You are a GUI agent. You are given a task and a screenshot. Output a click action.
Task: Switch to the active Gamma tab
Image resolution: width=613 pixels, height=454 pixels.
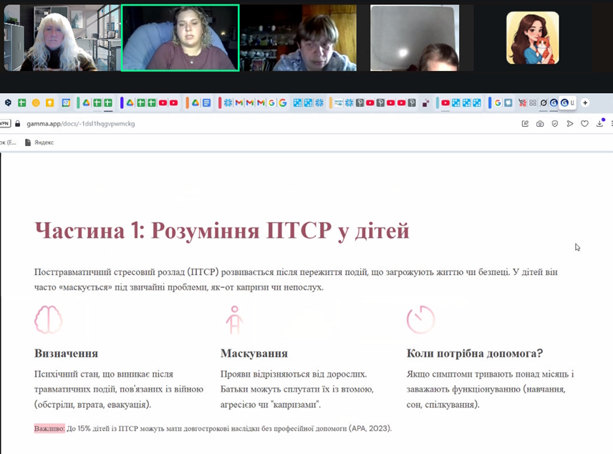(568, 103)
